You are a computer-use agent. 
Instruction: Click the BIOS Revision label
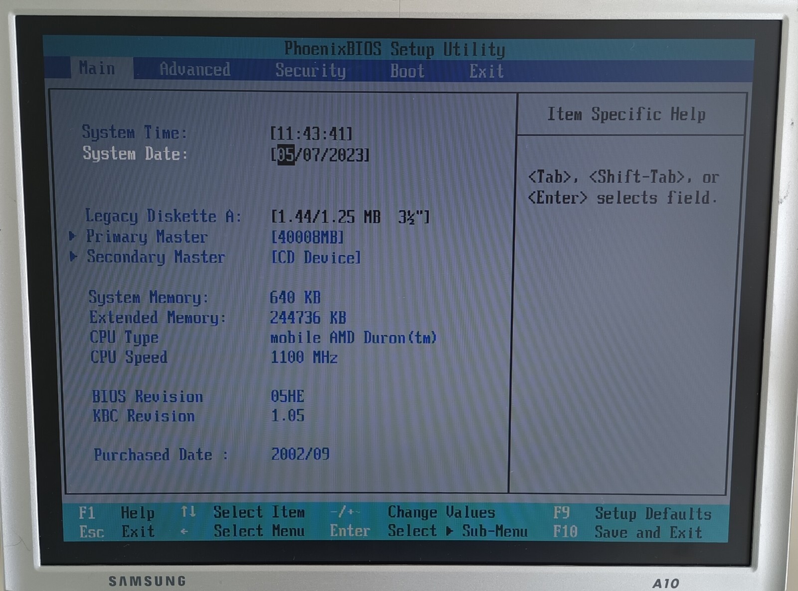pyautogui.click(x=148, y=397)
